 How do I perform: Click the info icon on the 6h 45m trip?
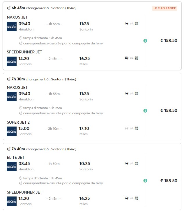click(x=145, y=41)
